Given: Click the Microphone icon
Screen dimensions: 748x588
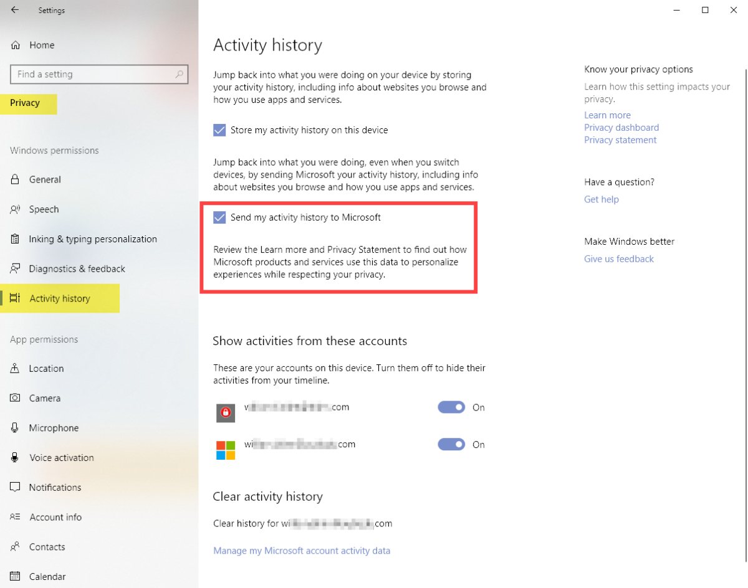Looking at the screenshot, I should coord(16,428).
